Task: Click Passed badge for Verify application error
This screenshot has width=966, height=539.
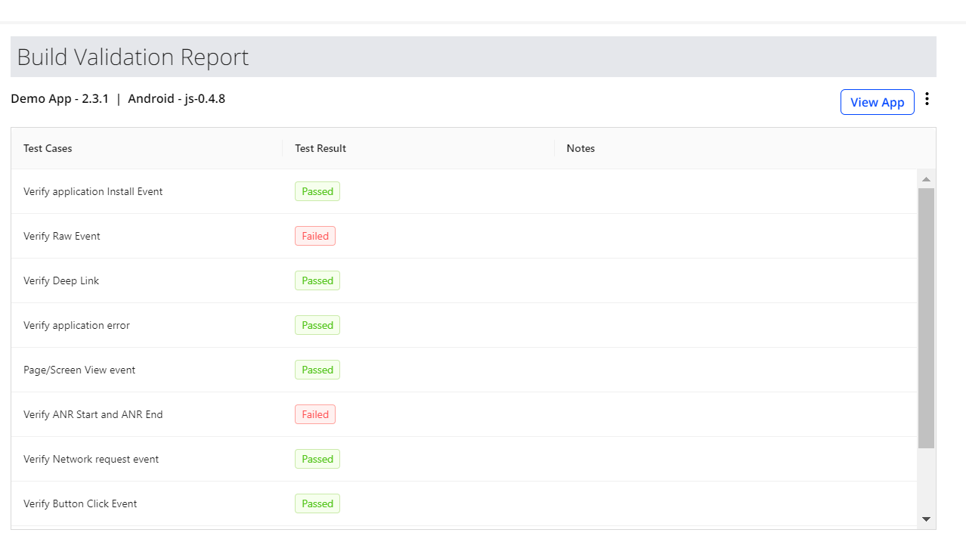Action: pyautogui.click(x=317, y=325)
